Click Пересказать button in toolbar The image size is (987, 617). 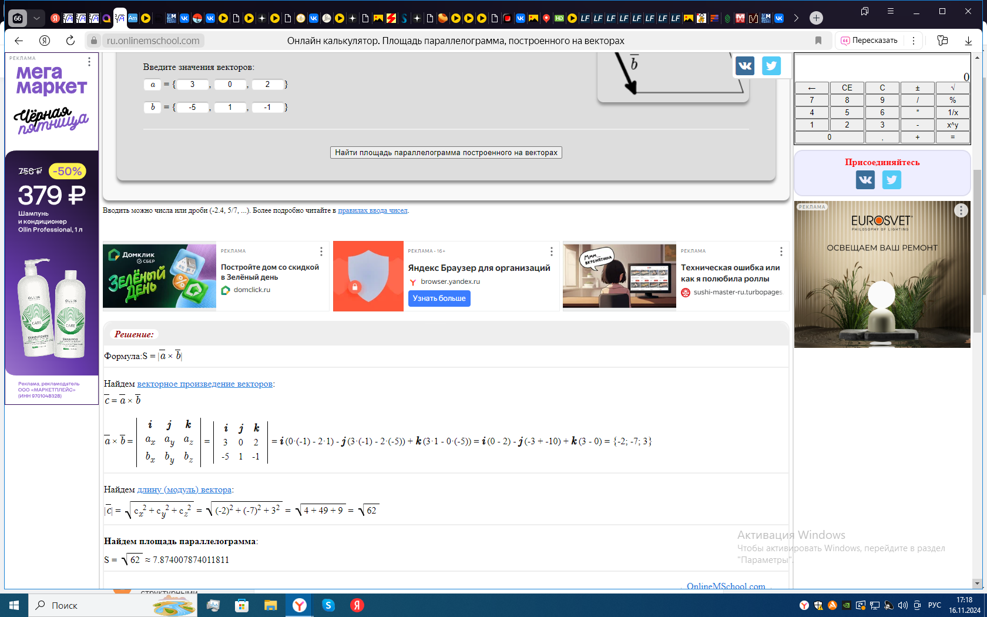coord(869,41)
